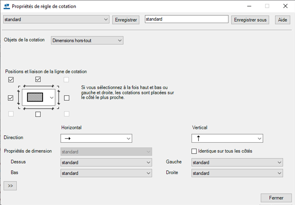Expand the Droite properties dropdown

[x=237, y=173]
